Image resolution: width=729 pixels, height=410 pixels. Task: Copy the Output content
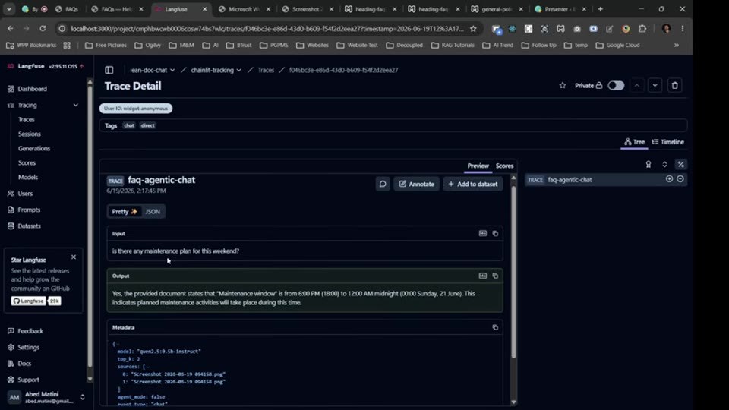[x=495, y=276]
